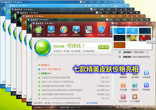Viewport: 156px width, 110px height.
Task: Select the green bokeh skin thumbnail
Action: point(132,38)
